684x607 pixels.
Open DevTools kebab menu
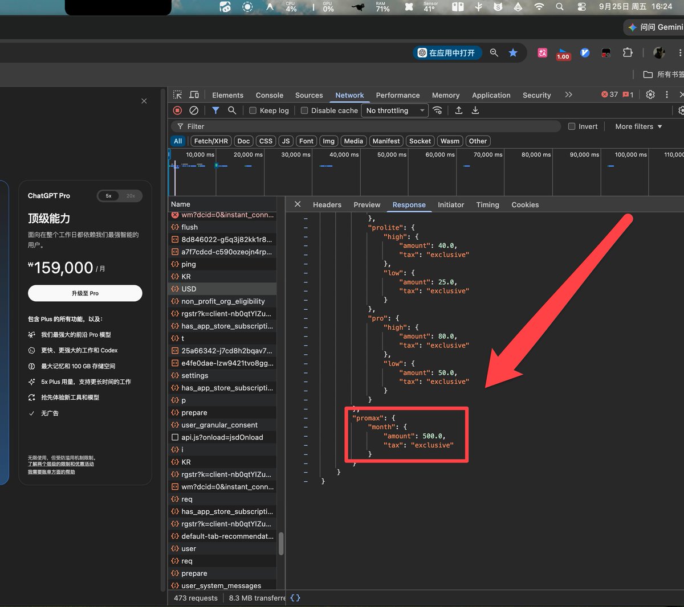(x=667, y=95)
